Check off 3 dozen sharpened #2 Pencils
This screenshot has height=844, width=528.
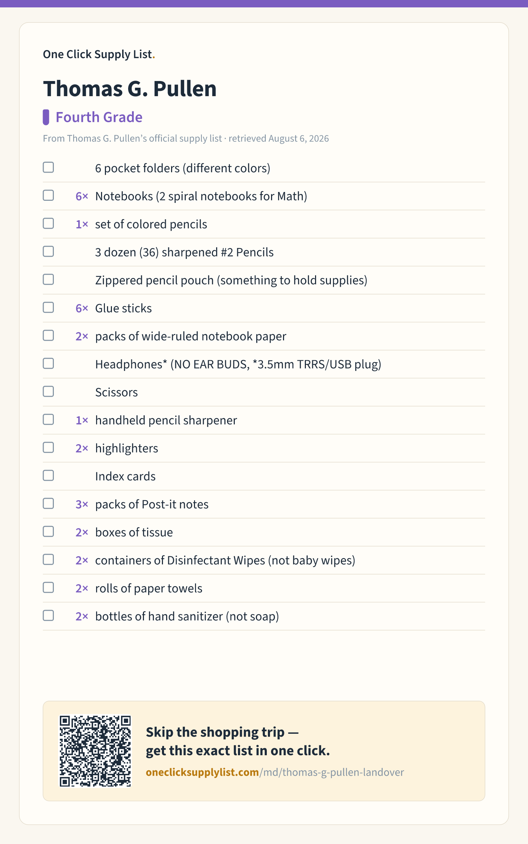pos(48,252)
